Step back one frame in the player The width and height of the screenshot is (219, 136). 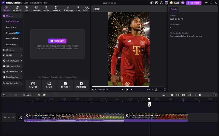[x=123, y=89]
